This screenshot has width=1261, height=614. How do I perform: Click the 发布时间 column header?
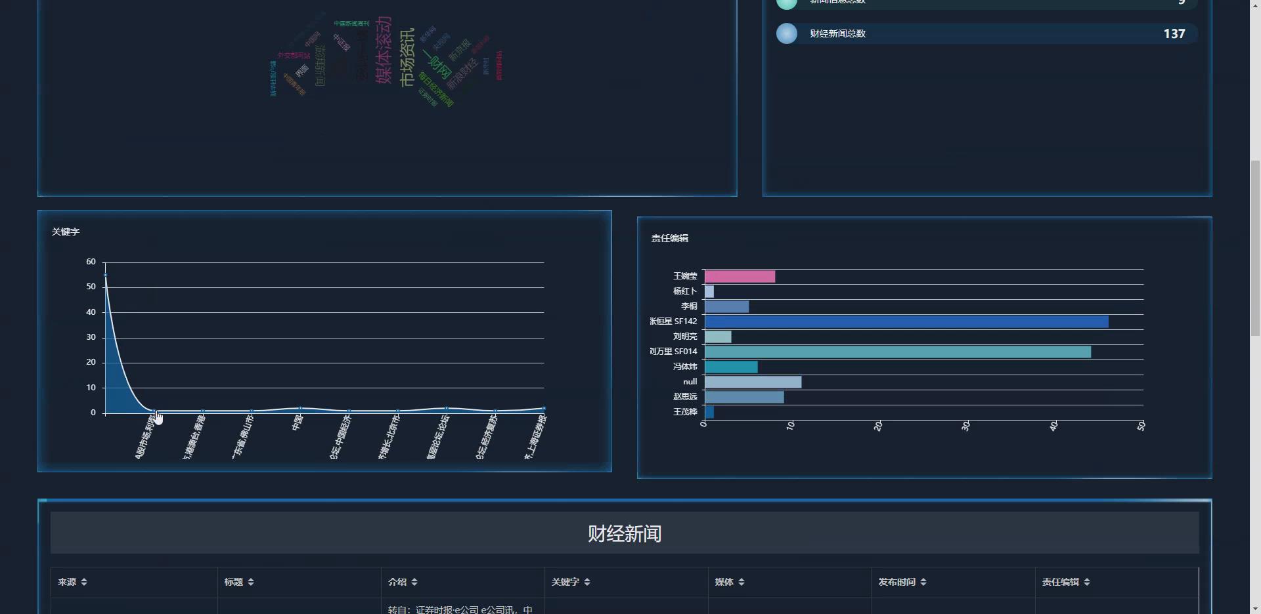(954, 582)
